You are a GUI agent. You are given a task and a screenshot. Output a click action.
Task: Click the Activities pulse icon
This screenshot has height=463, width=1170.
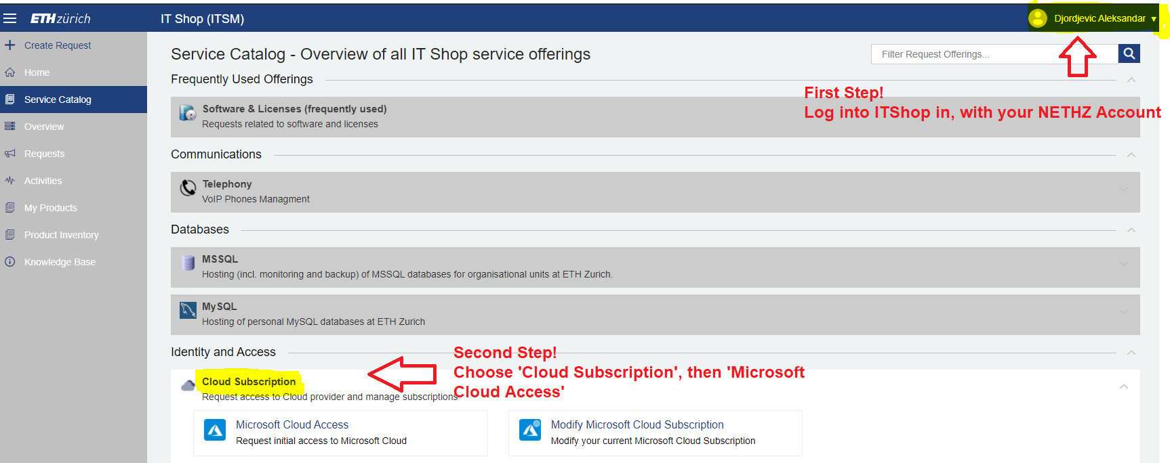tap(9, 181)
